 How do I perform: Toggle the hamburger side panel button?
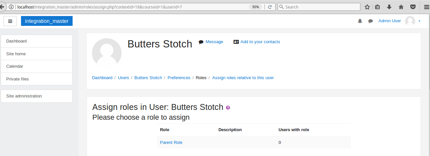point(10,21)
